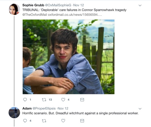Open the @OxMailSophieG handle
Viewport: 151px width, 127px height.
click(58, 5)
